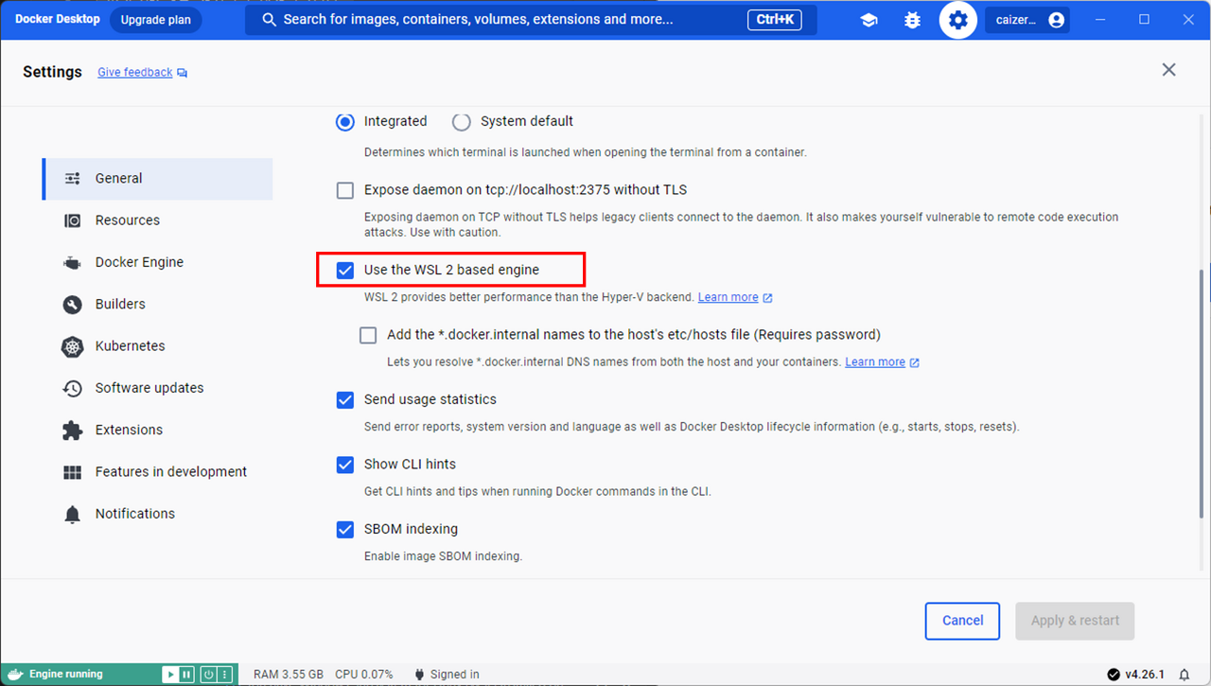Open the Extensions settings tab
Image resolution: width=1211 pixels, height=686 pixels.
coord(157,430)
